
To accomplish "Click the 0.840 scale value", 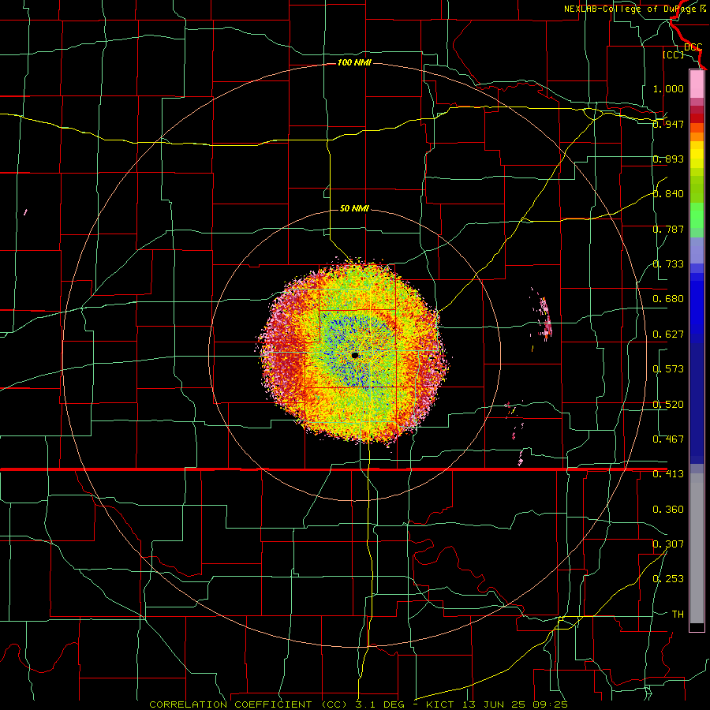I will click(668, 194).
